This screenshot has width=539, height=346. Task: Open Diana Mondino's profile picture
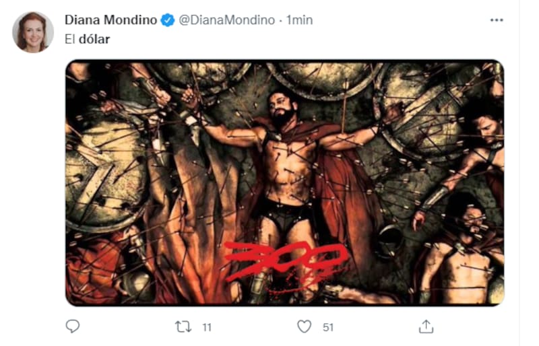click(32, 32)
